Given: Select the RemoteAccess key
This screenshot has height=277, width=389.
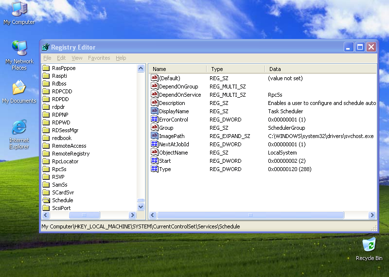Looking at the screenshot, I should point(69,146).
